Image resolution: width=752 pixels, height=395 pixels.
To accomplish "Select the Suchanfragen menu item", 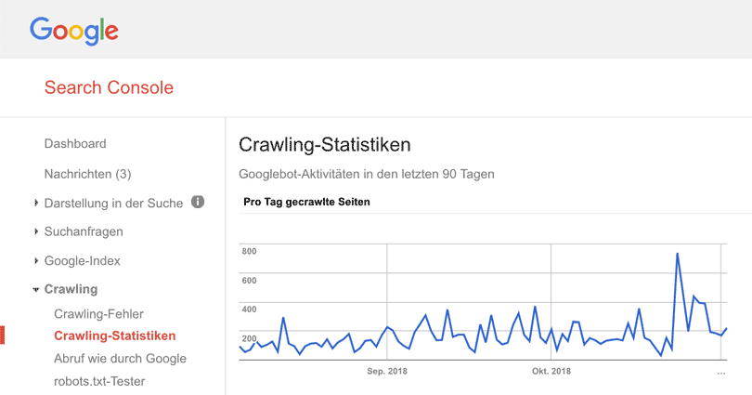I will click(84, 231).
